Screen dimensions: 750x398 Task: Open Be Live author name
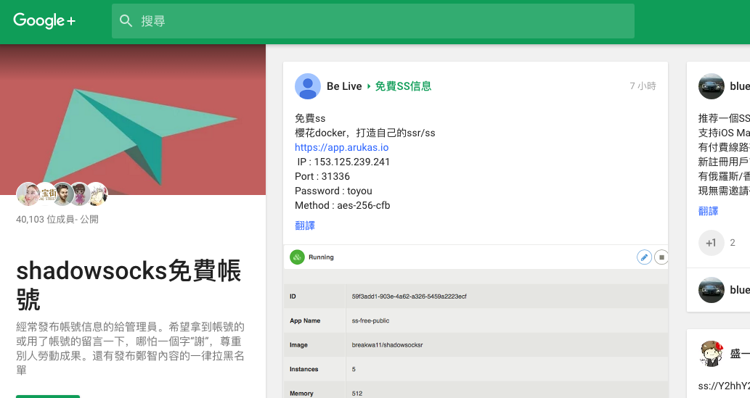point(344,86)
